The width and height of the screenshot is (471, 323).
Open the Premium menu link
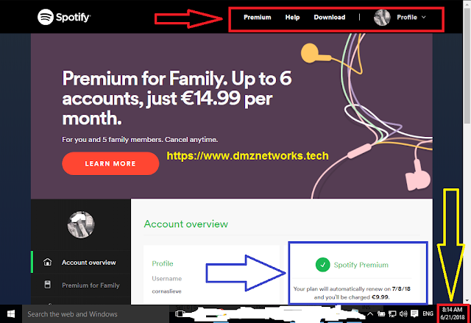pyautogui.click(x=257, y=17)
